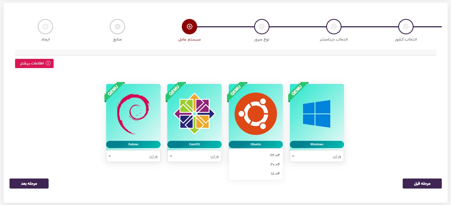The image size is (451, 205).
Task: Select the Debian swirl logo
Action: 133,114
